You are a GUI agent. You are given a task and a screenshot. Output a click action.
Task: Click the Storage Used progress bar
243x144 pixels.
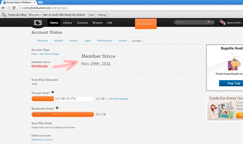tap(63, 99)
